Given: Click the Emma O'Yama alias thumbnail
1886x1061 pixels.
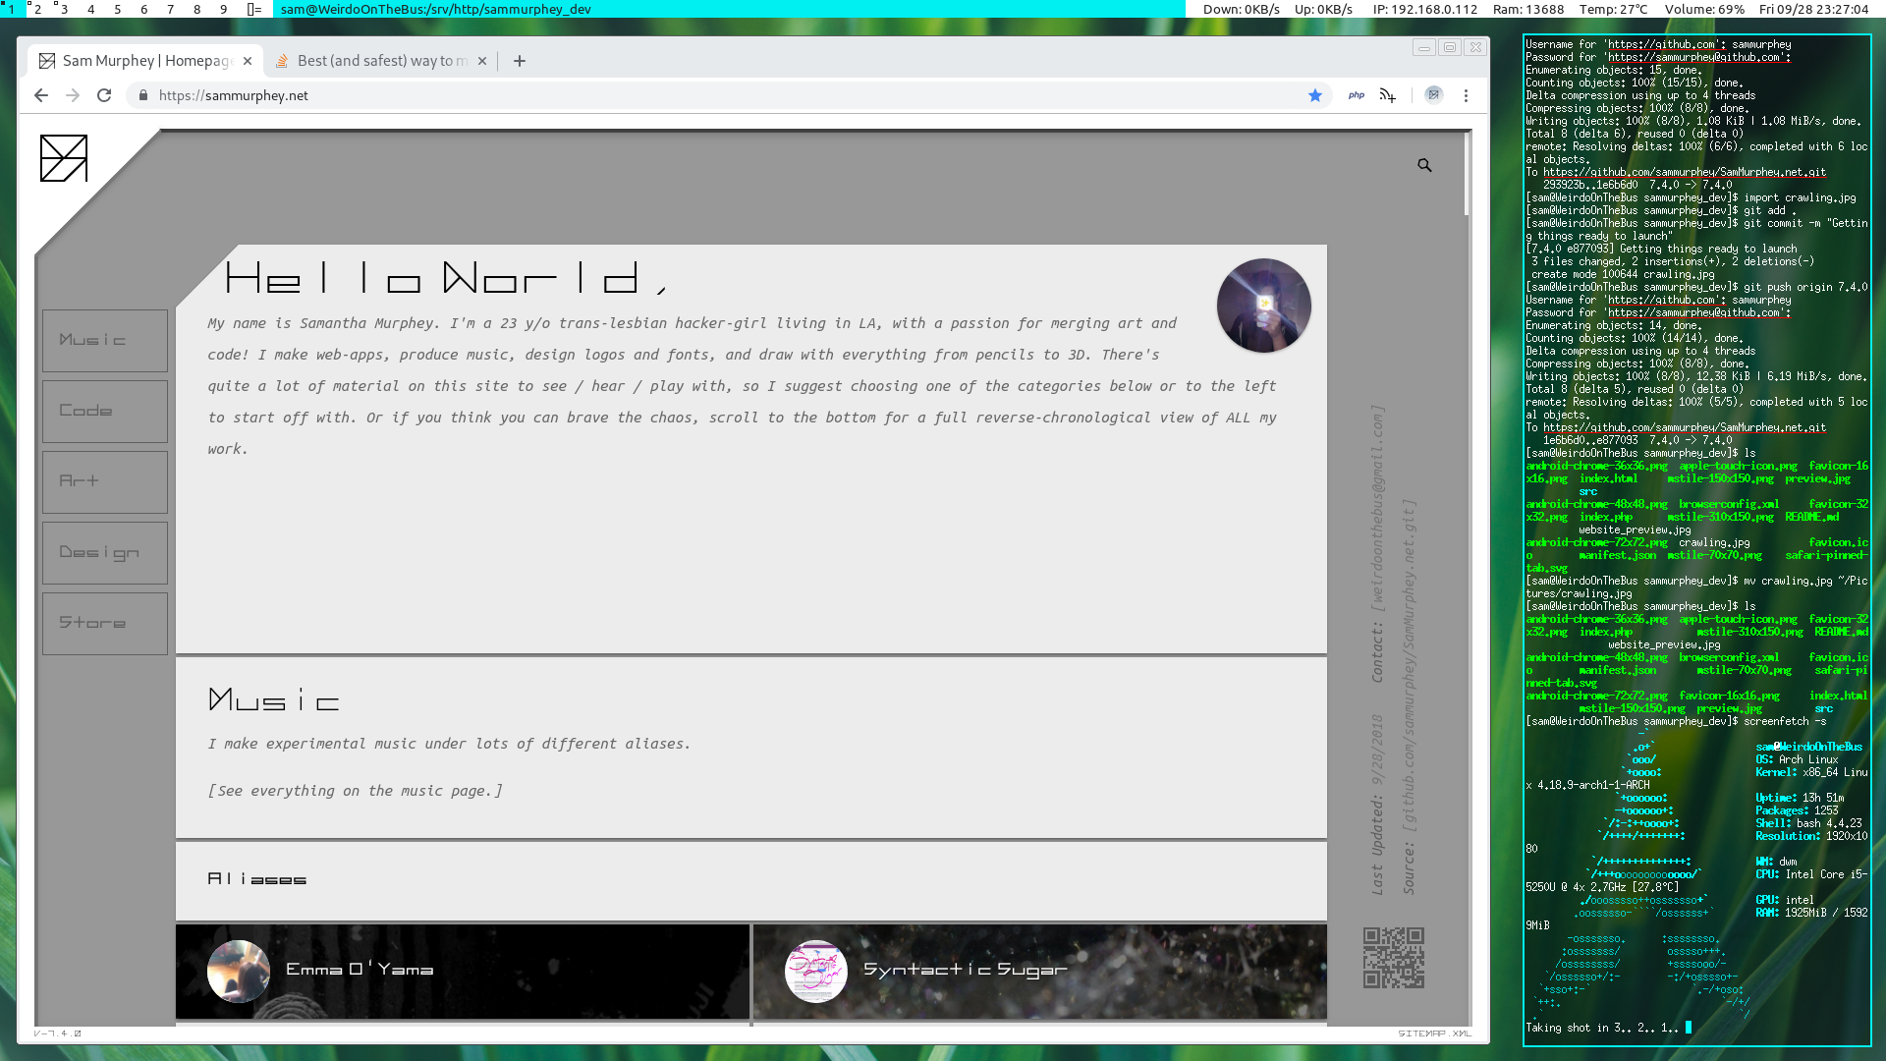Looking at the screenshot, I should coord(239,971).
